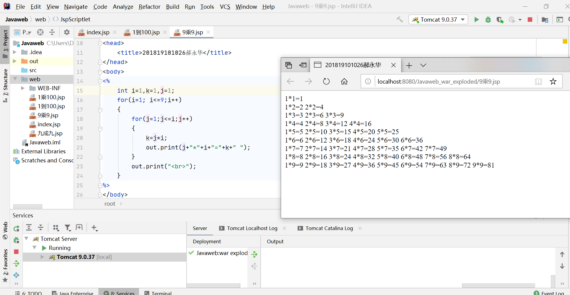
Task: Run with coverage icon in the toolbar
Action: point(500,20)
